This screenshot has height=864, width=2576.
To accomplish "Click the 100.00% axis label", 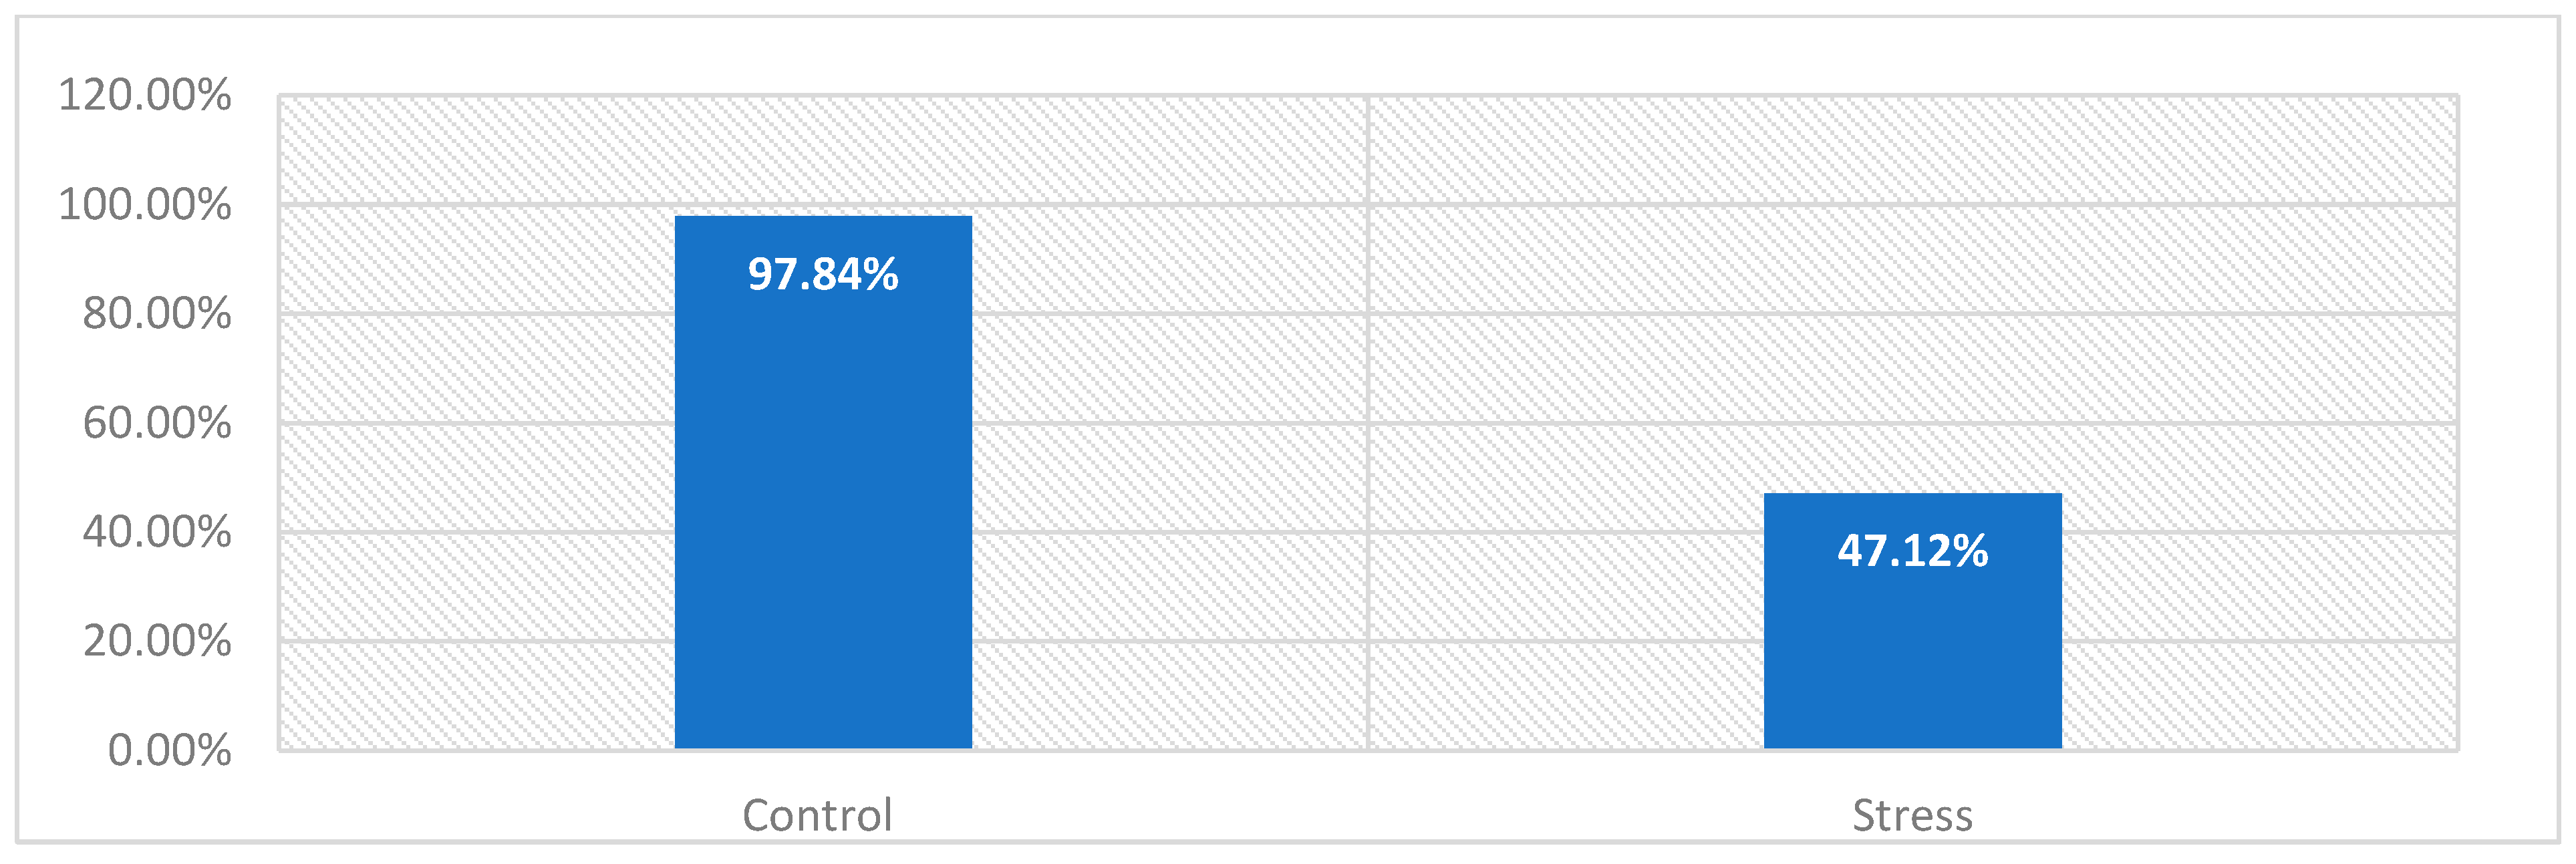I will click(x=145, y=204).
